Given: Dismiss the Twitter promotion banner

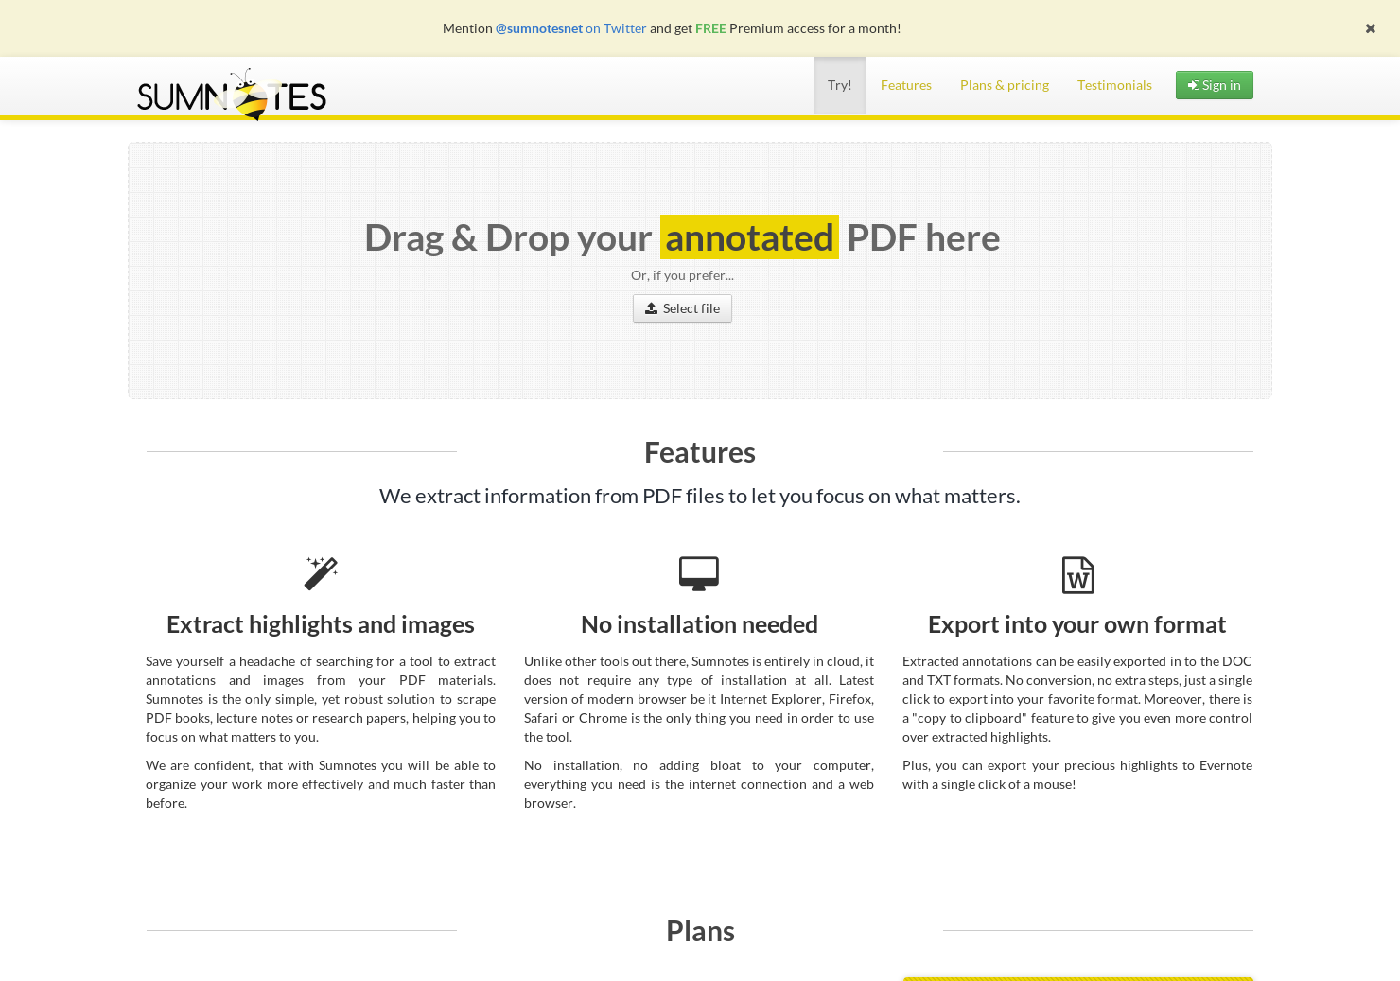Looking at the screenshot, I should click(1370, 27).
